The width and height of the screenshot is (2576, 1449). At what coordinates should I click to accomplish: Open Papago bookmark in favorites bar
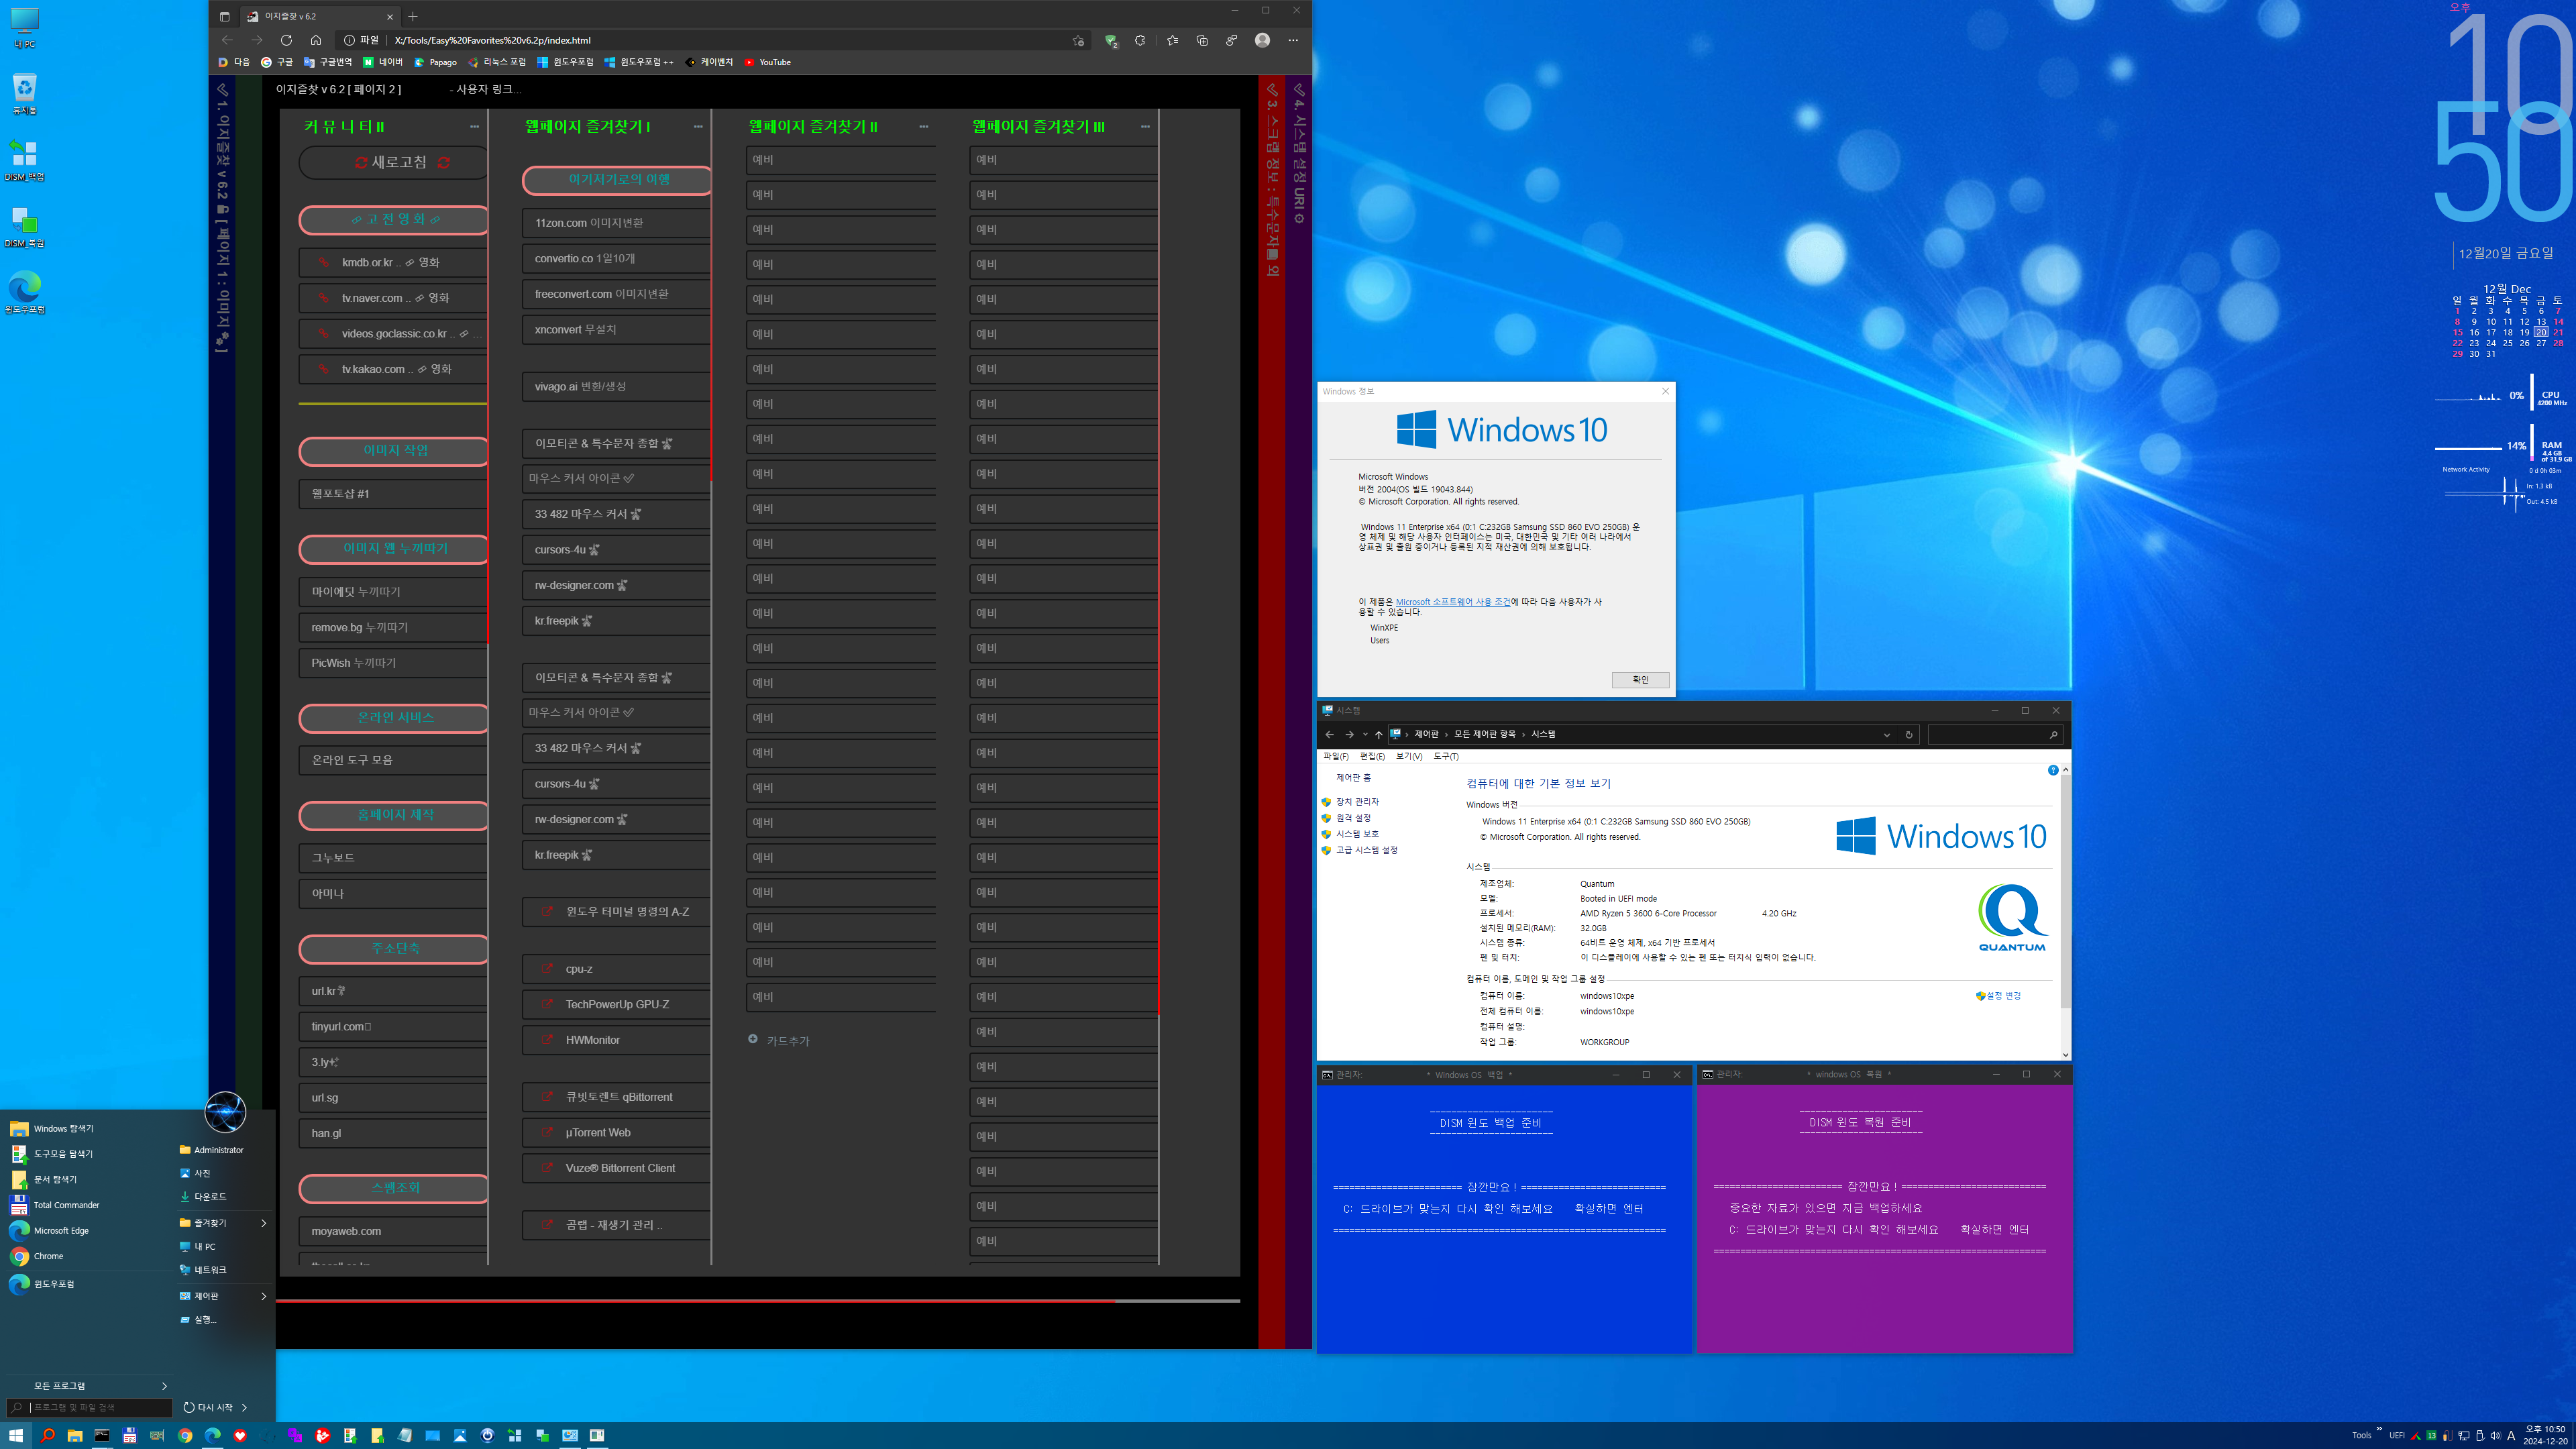435,62
